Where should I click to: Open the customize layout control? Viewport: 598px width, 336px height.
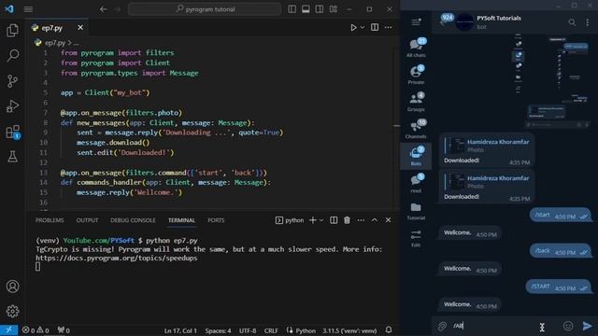(x=334, y=9)
